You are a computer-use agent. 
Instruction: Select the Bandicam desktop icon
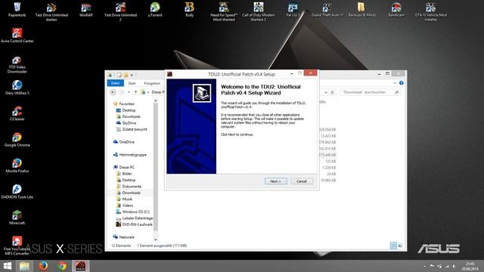(x=396, y=10)
